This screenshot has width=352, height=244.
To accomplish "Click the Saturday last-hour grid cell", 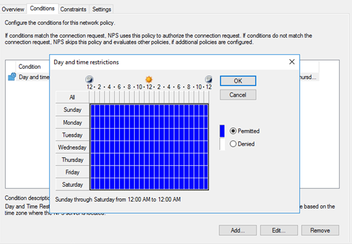I will pyautogui.click(x=206, y=184).
